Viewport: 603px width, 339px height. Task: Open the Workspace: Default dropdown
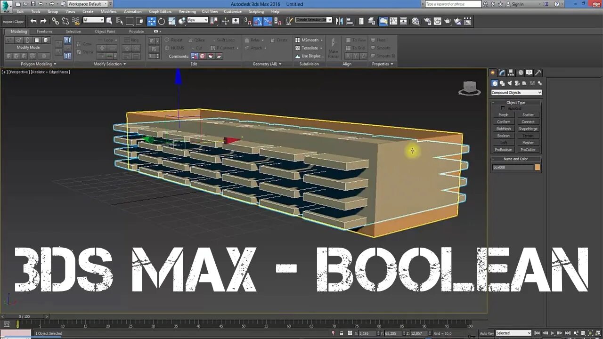pyautogui.click(x=87, y=4)
